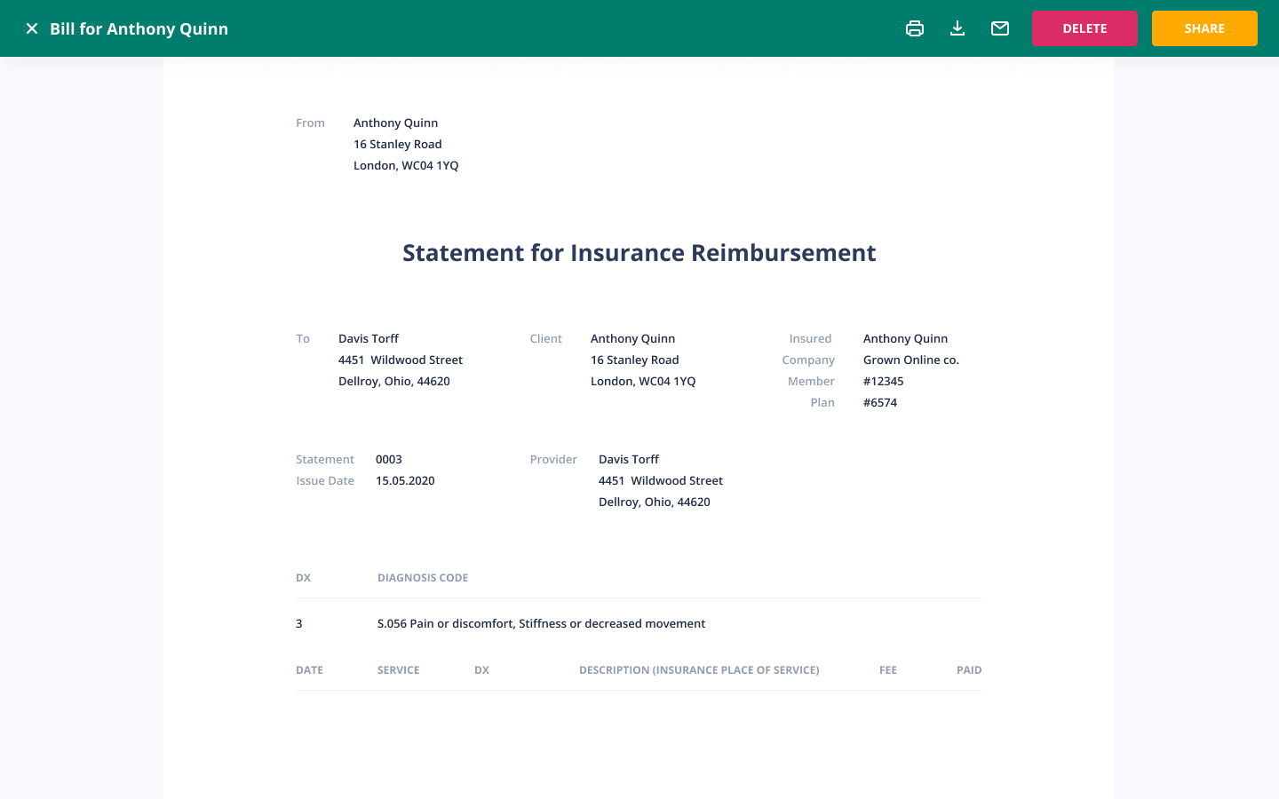
Task: Email the bill via envelope icon
Action: [x=1000, y=28]
